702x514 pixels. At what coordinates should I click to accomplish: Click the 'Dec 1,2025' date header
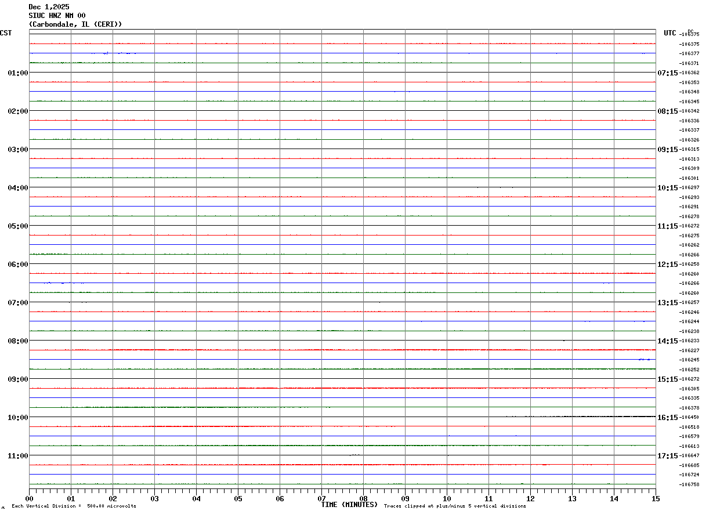[x=49, y=7]
